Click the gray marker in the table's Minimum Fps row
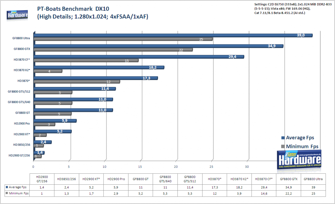Image resolution: width=335 pixels, height=204 pixels. 7,194
